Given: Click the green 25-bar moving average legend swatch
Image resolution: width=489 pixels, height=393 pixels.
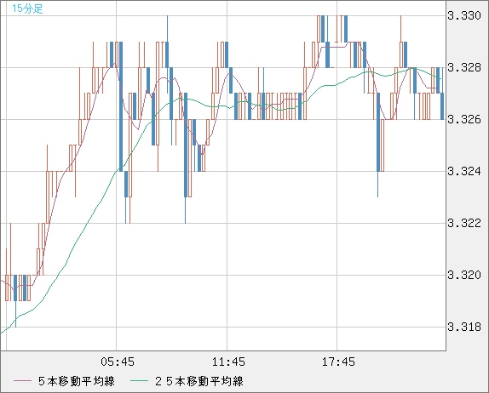Looking at the screenshot, I should (139, 381).
